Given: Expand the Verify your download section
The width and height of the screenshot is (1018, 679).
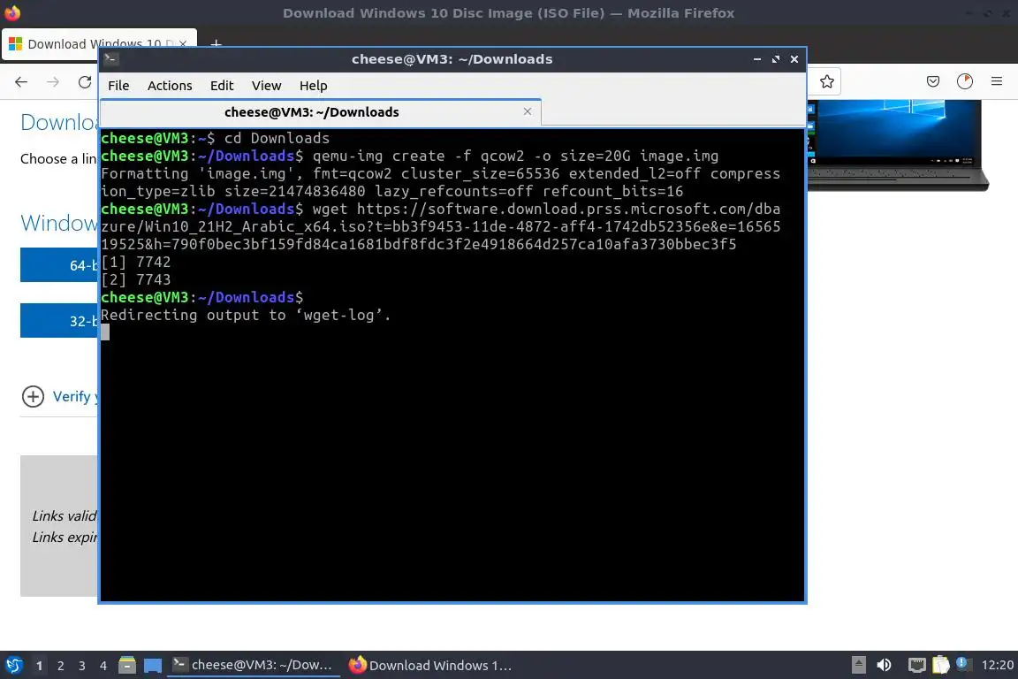Looking at the screenshot, I should pos(33,396).
